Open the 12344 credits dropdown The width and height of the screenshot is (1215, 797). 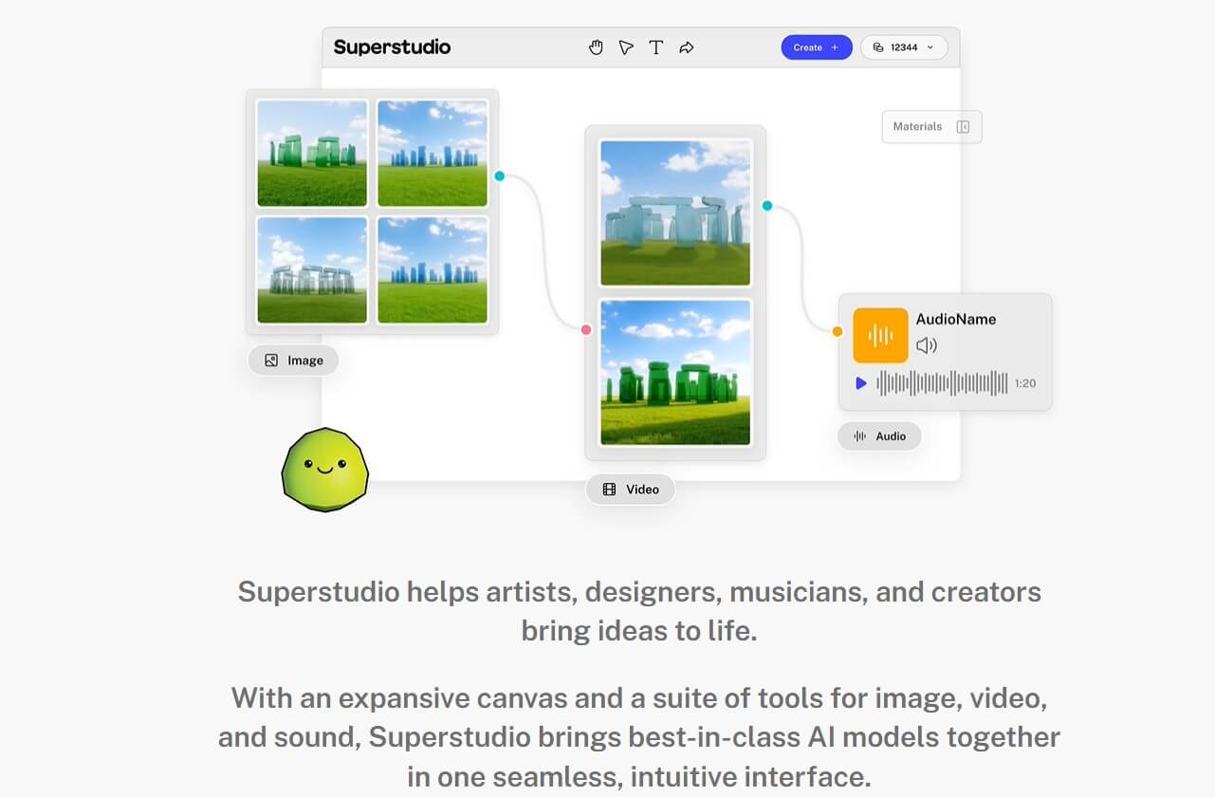pos(930,46)
